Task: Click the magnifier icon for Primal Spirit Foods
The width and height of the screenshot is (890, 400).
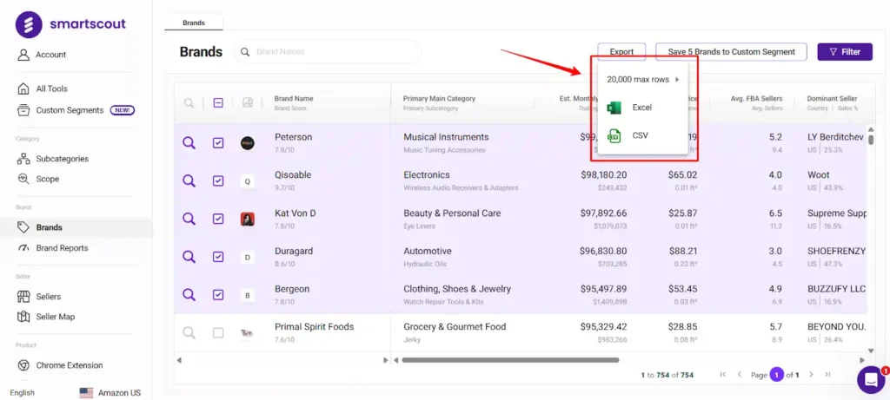Action: point(189,332)
